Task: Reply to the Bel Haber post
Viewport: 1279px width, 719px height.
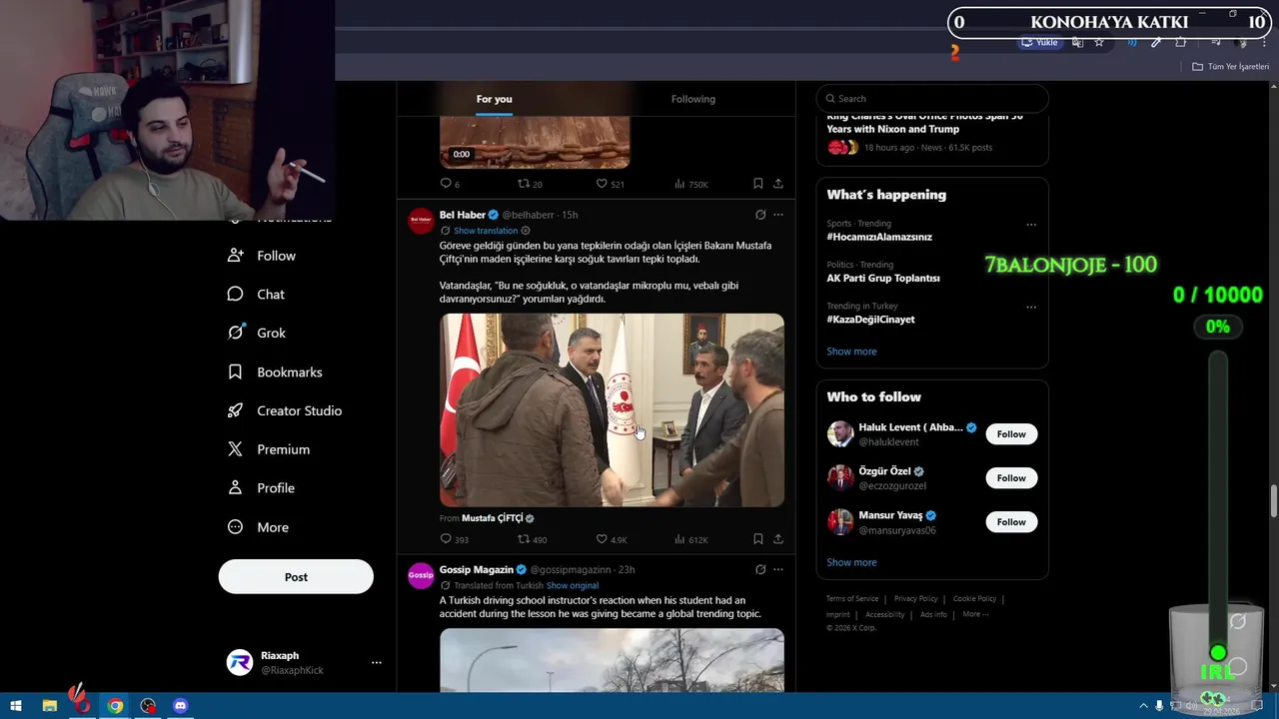Action: pyautogui.click(x=455, y=539)
